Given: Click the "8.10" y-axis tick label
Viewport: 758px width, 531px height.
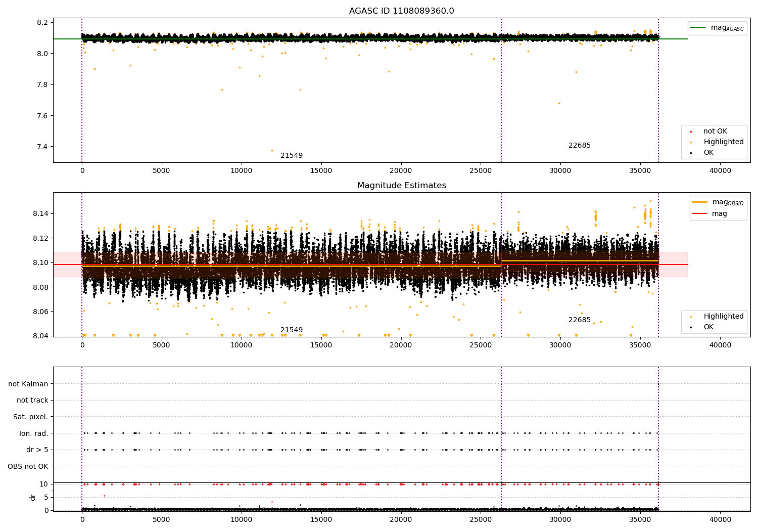Looking at the screenshot, I should click(x=40, y=263).
